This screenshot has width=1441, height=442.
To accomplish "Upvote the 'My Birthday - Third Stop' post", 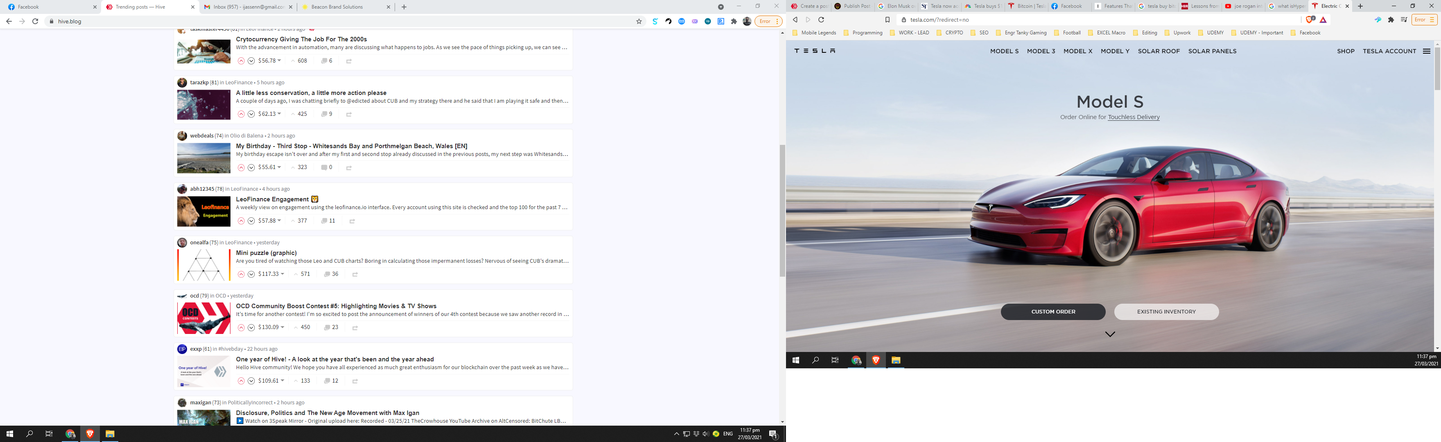I will point(241,167).
